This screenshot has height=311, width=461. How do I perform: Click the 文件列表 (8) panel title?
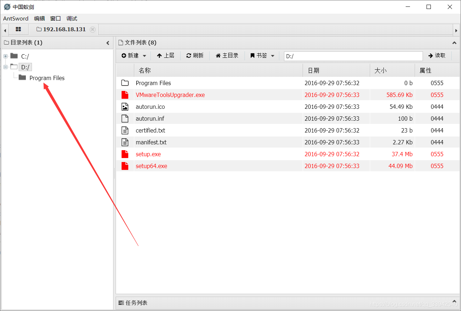[x=140, y=43]
